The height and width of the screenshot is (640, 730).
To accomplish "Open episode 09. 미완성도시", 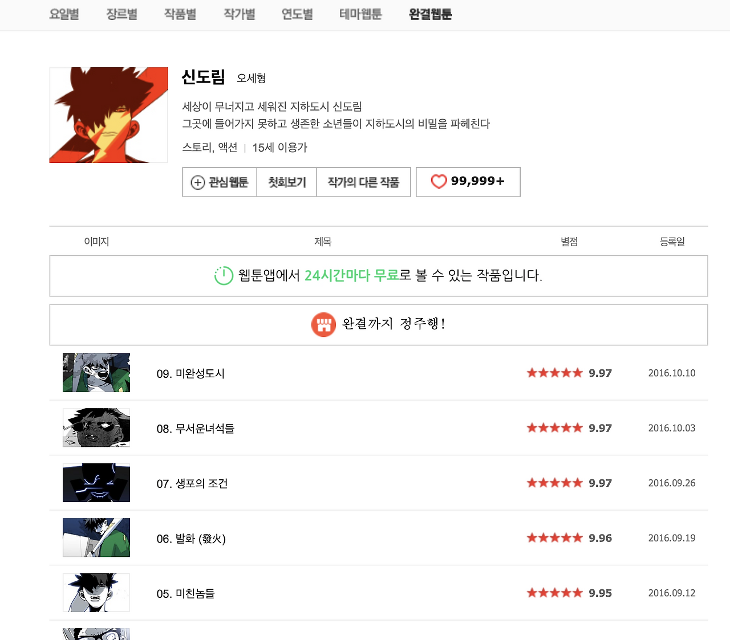I will point(190,374).
